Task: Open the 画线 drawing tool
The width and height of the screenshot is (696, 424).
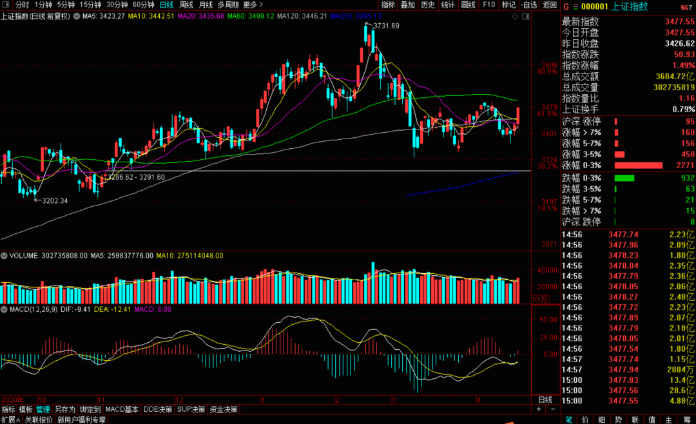Action: tap(469, 5)
